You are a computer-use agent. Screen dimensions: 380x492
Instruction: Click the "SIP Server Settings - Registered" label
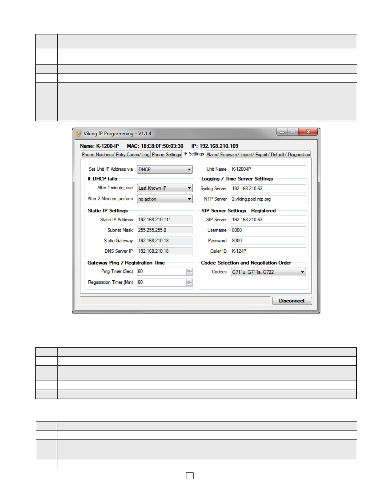tap(238, 211)
